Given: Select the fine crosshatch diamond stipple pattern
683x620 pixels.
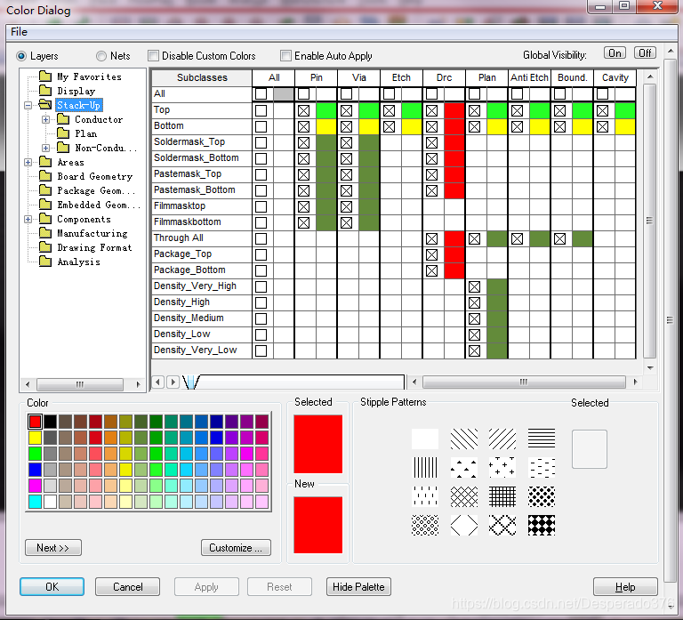Looking at the screenshot, I should tap(464, 496).
